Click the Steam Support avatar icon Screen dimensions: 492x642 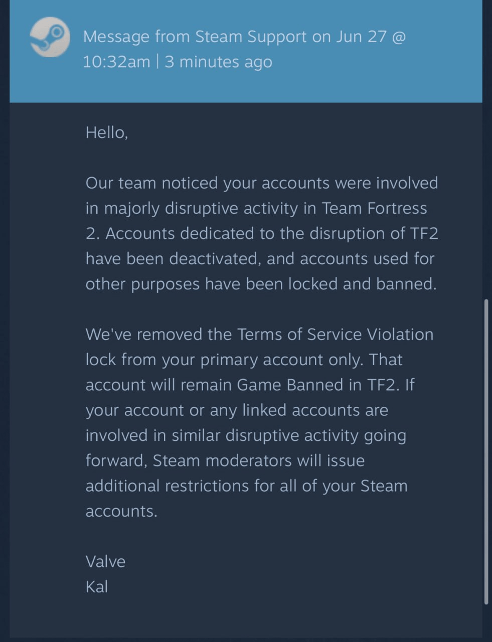tap(50, 37)
